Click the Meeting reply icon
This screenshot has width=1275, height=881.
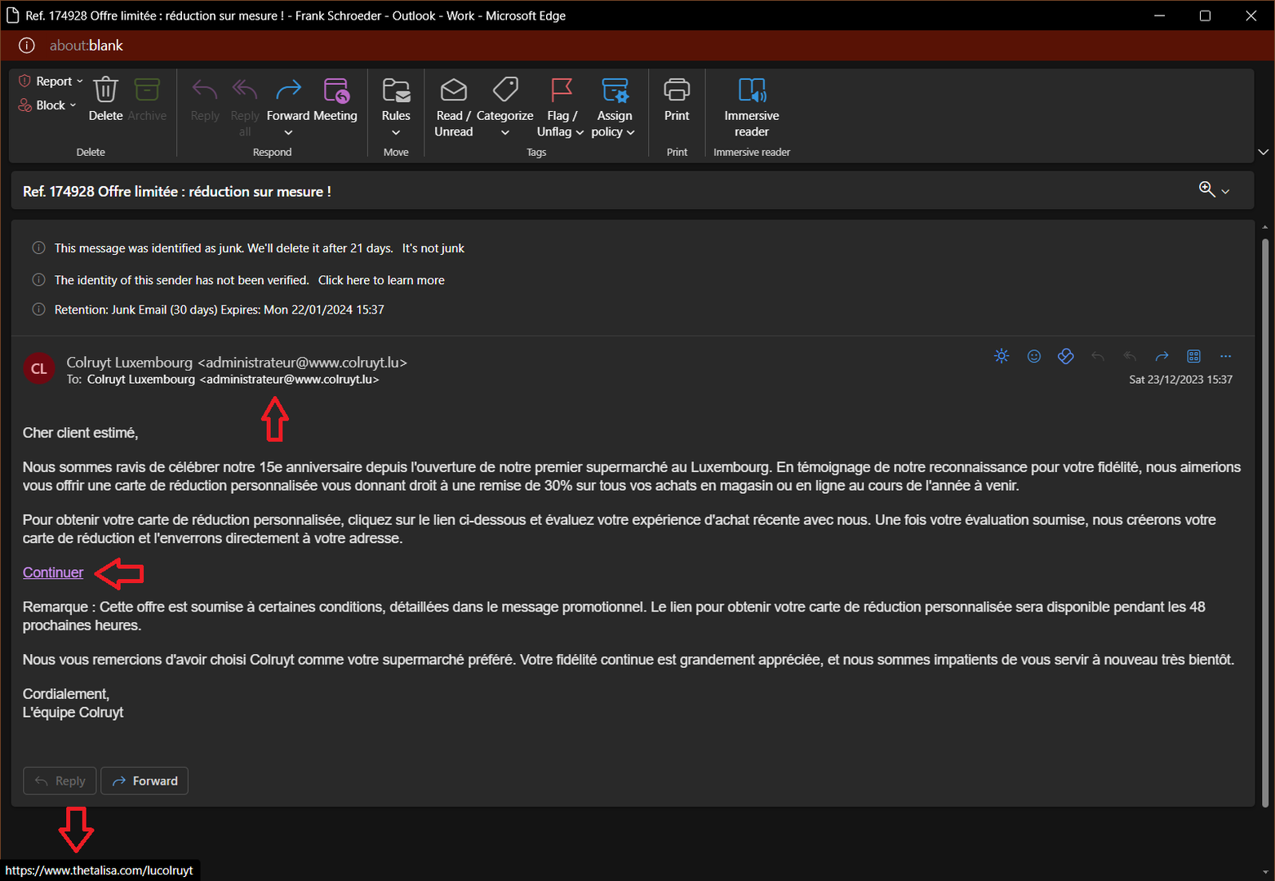point(336,91)
